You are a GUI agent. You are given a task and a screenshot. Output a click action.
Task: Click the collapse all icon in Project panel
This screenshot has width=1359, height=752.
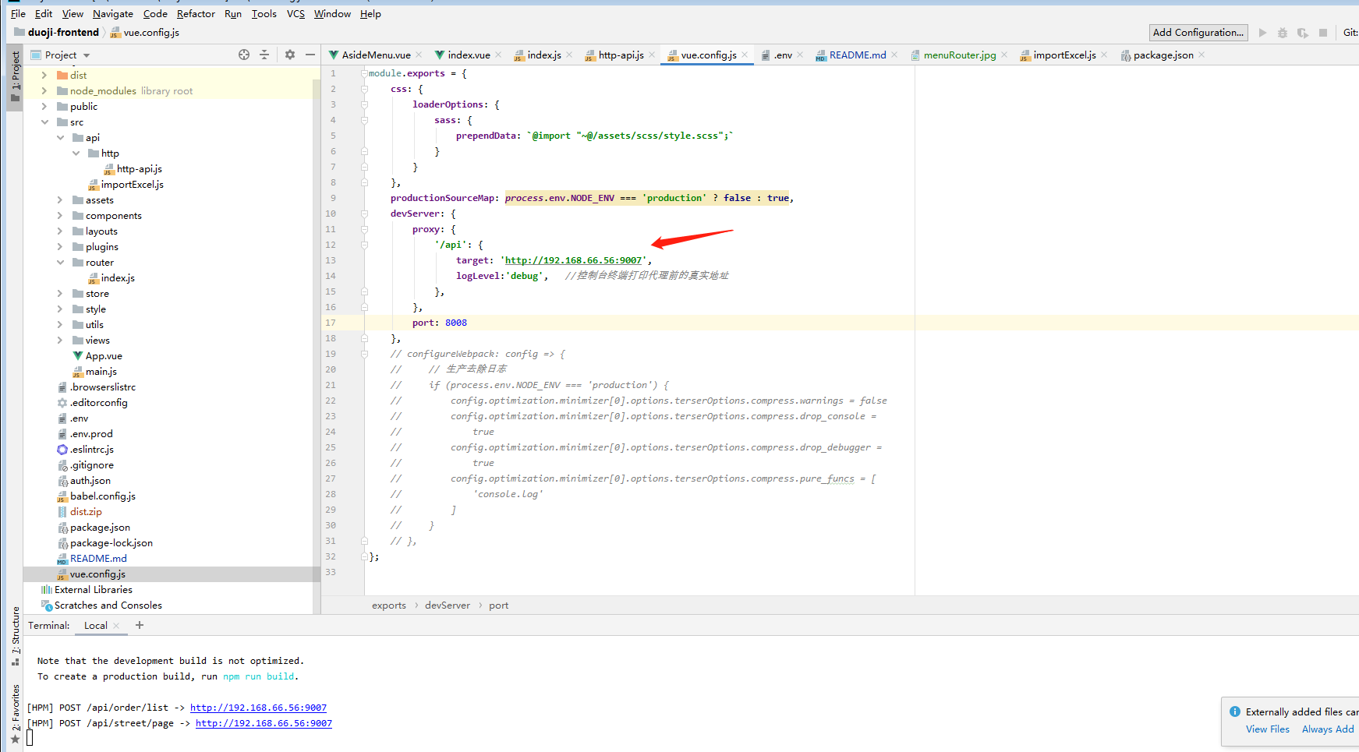264,55
